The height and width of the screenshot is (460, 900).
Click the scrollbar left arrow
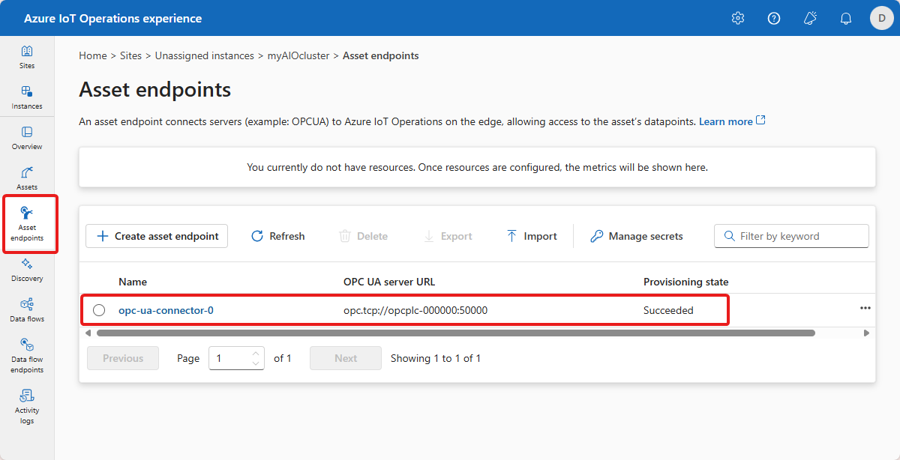coord(88,333)
